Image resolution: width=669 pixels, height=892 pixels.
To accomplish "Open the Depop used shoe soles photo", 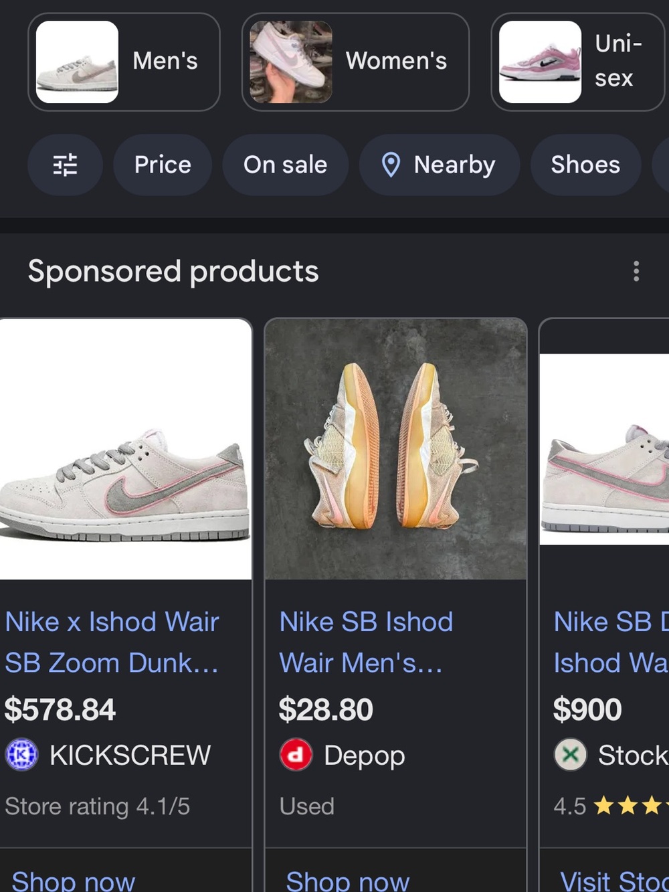I will click(396, 449).
